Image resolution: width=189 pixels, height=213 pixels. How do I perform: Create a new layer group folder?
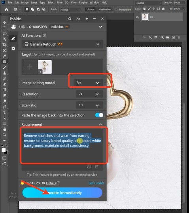pyautogui.click(x=168, y=37)
